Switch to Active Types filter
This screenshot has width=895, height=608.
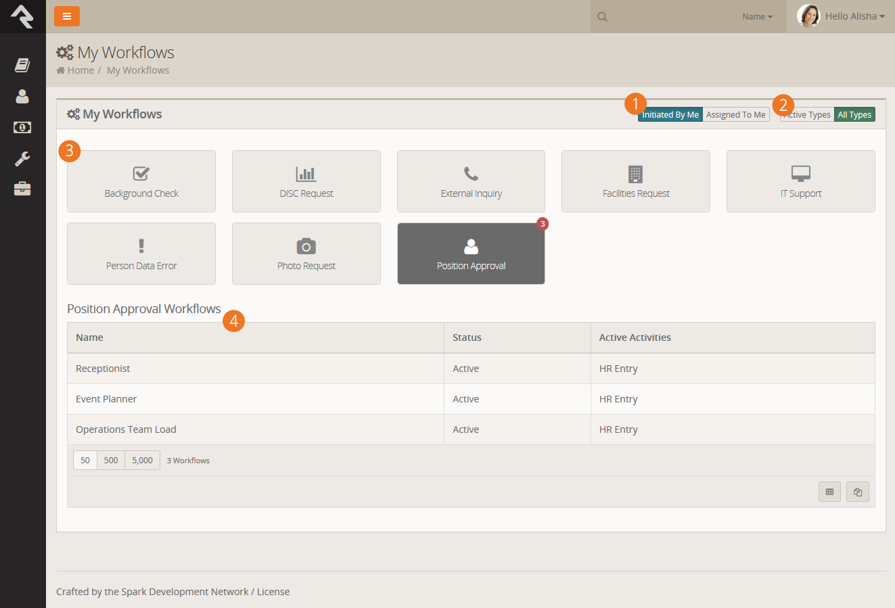807,115
